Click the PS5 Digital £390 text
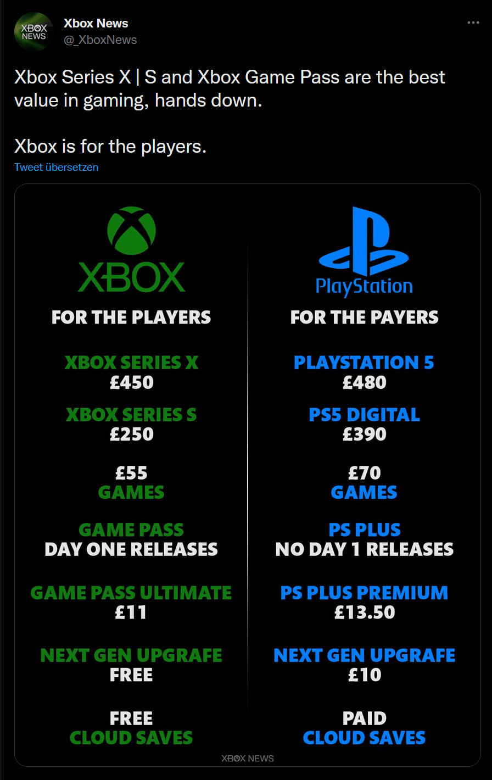 (364, 424)
